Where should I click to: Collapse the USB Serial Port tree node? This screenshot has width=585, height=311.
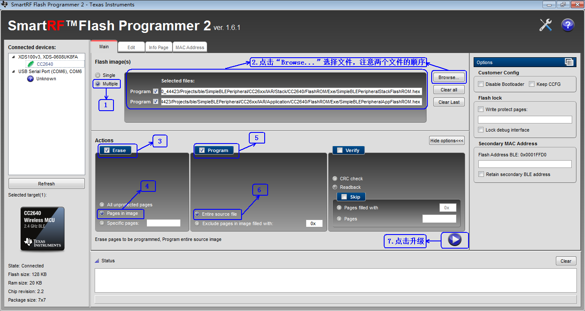pyautogui.click(x=12, y=71)
